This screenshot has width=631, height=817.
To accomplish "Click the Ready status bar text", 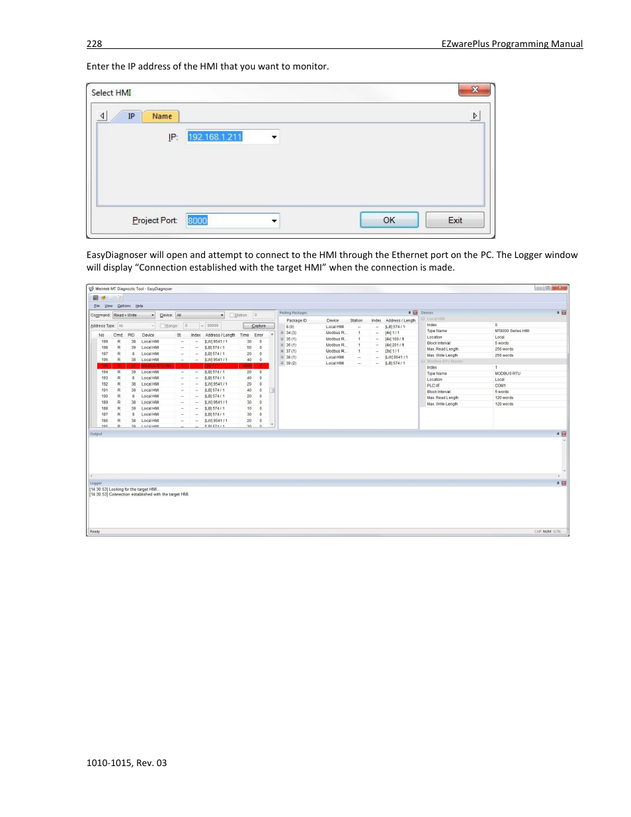I will (95, 531).
